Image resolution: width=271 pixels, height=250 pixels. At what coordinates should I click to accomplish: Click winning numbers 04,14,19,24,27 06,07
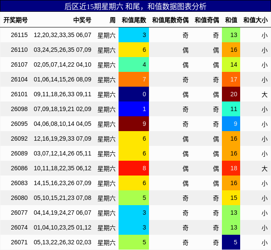tap(63, 213)
